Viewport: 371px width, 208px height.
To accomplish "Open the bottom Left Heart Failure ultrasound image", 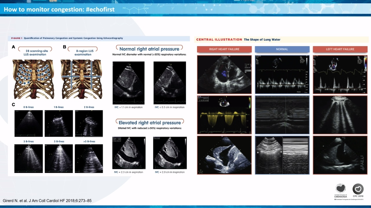I will tap(340, 155).
